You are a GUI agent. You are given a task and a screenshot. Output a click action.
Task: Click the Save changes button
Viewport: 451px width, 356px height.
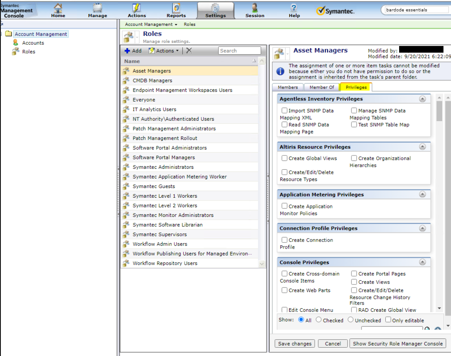pos(295,343)
